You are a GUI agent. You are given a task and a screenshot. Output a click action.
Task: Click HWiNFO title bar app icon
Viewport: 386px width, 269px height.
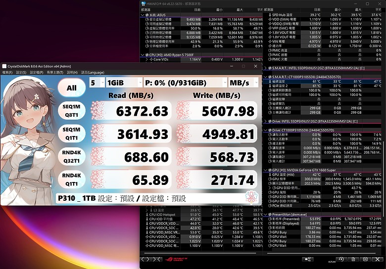(x=144, y=3)
